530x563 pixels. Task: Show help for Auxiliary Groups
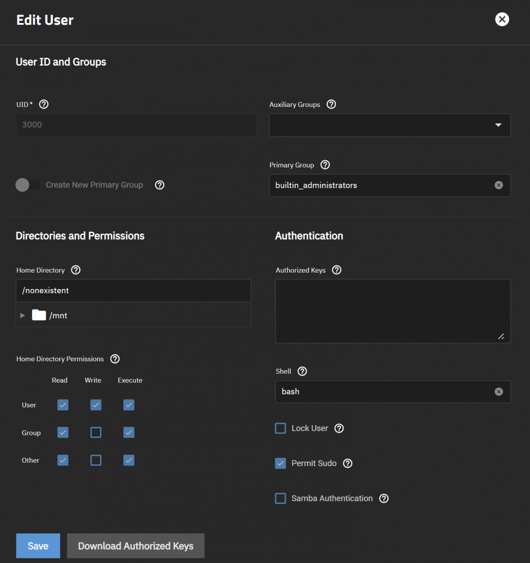coord(331,104)
